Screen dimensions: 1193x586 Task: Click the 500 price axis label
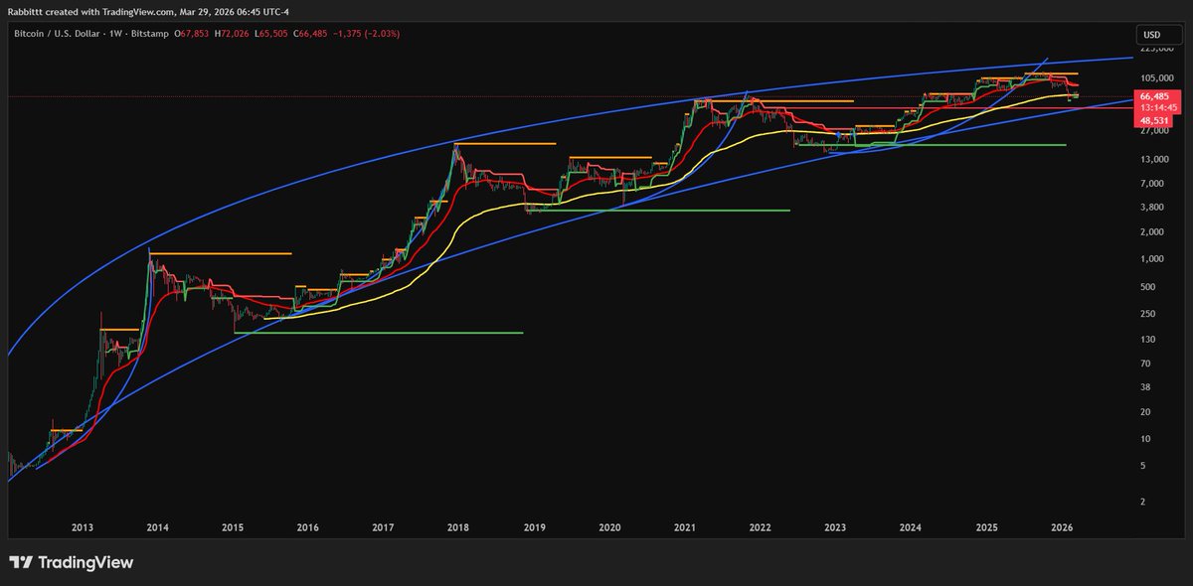coord(1146,287)
